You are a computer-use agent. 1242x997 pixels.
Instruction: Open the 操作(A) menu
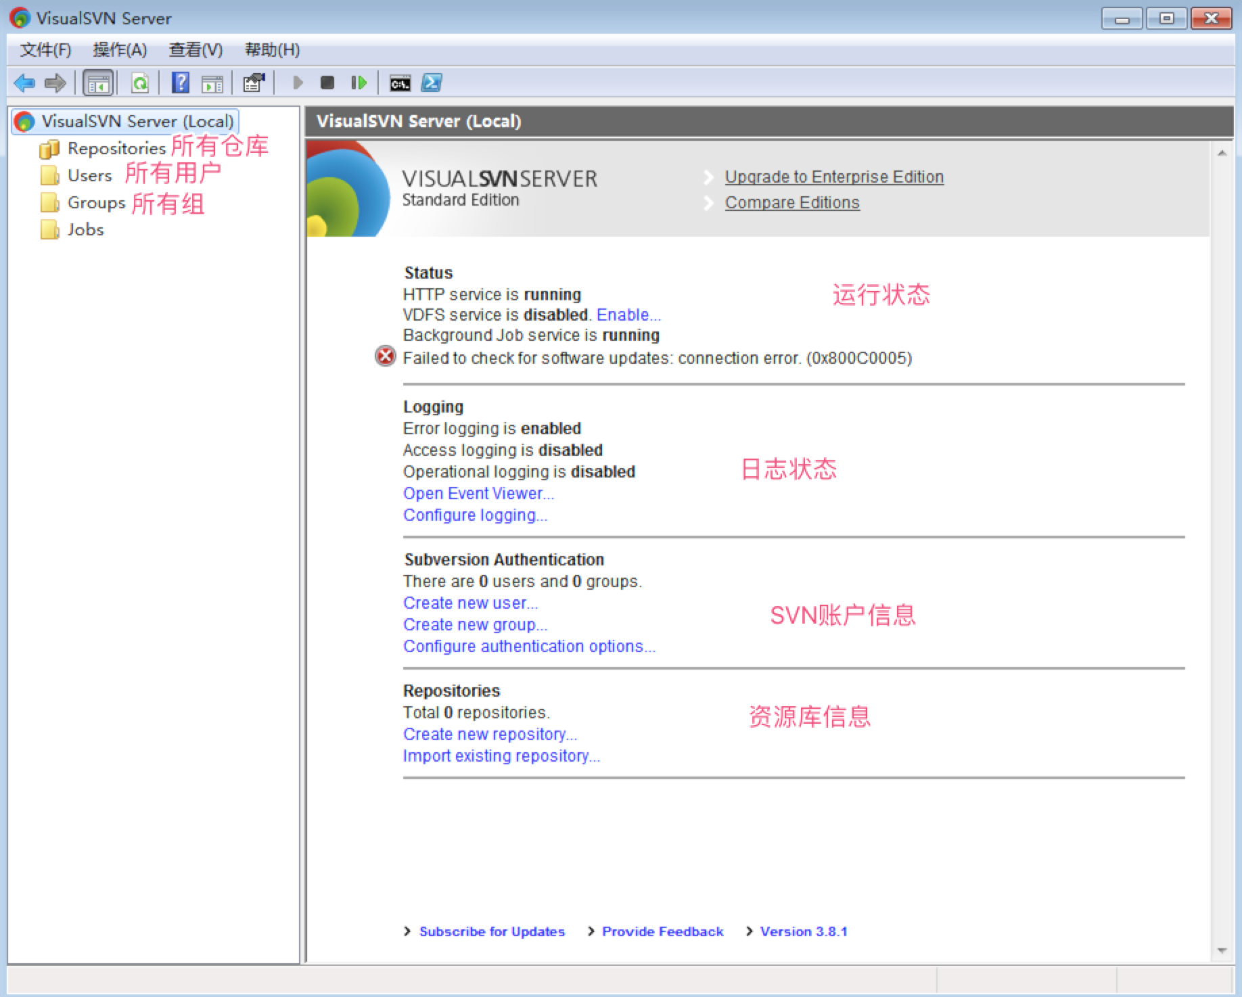[120, 50]
